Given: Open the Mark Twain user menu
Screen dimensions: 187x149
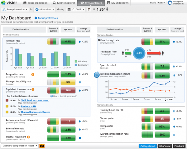Looking at the screenshot, I should pos(157,2).
